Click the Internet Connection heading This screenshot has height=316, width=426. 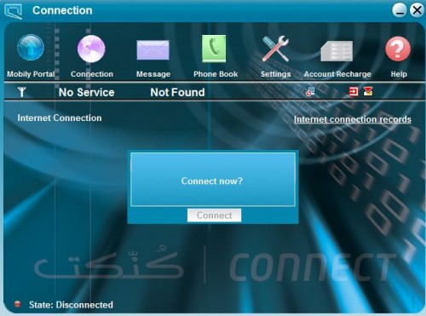[x=60, y=118]
